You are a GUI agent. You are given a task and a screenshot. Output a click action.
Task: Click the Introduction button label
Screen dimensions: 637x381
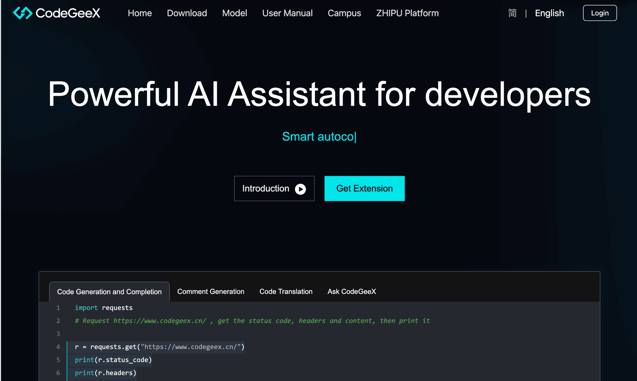pyautogui.click(x=266, y=189)
